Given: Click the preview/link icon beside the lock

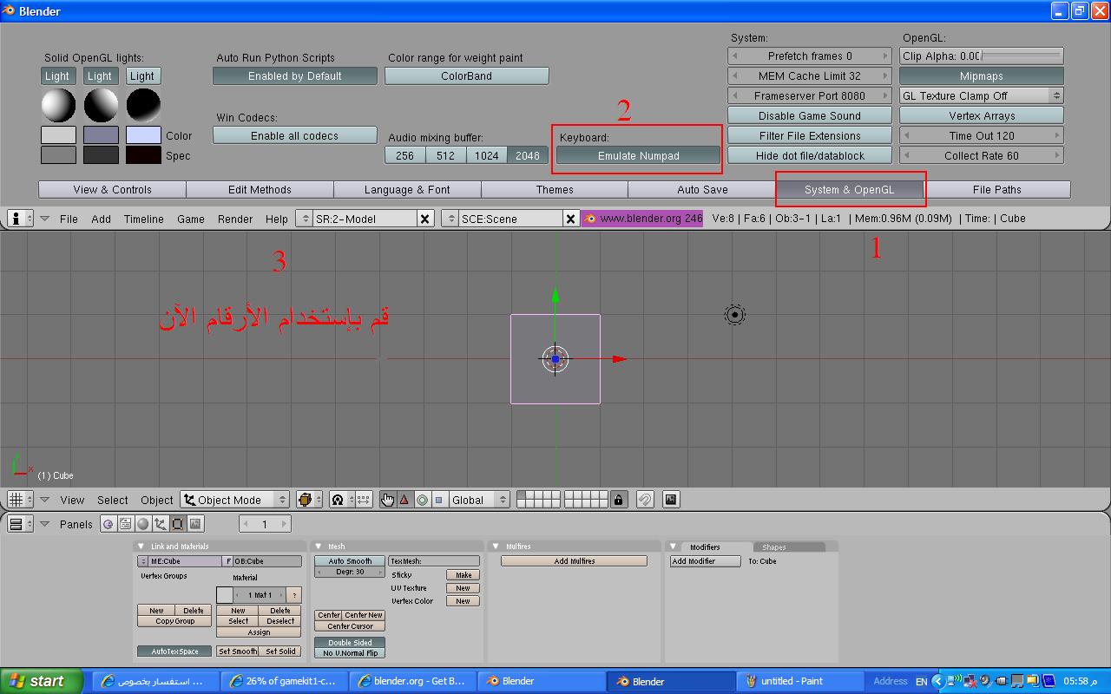Looking at the screenshot, I should 645,500.
